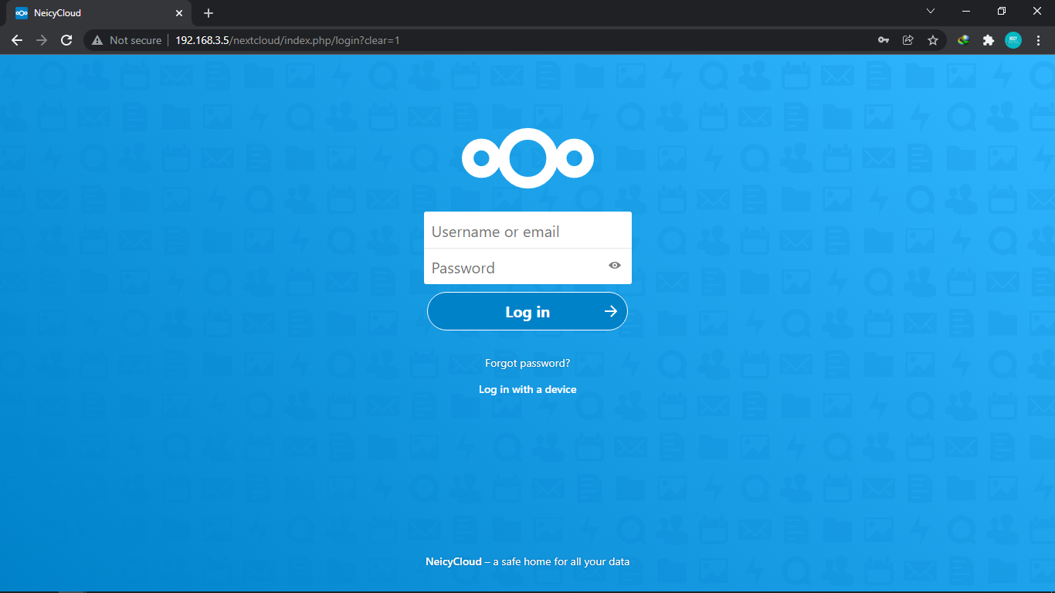The width and height of the screenshot is (1055, 593).
Task: Open the Extensions puzzle icon
Action: click(x=989, y=40)
